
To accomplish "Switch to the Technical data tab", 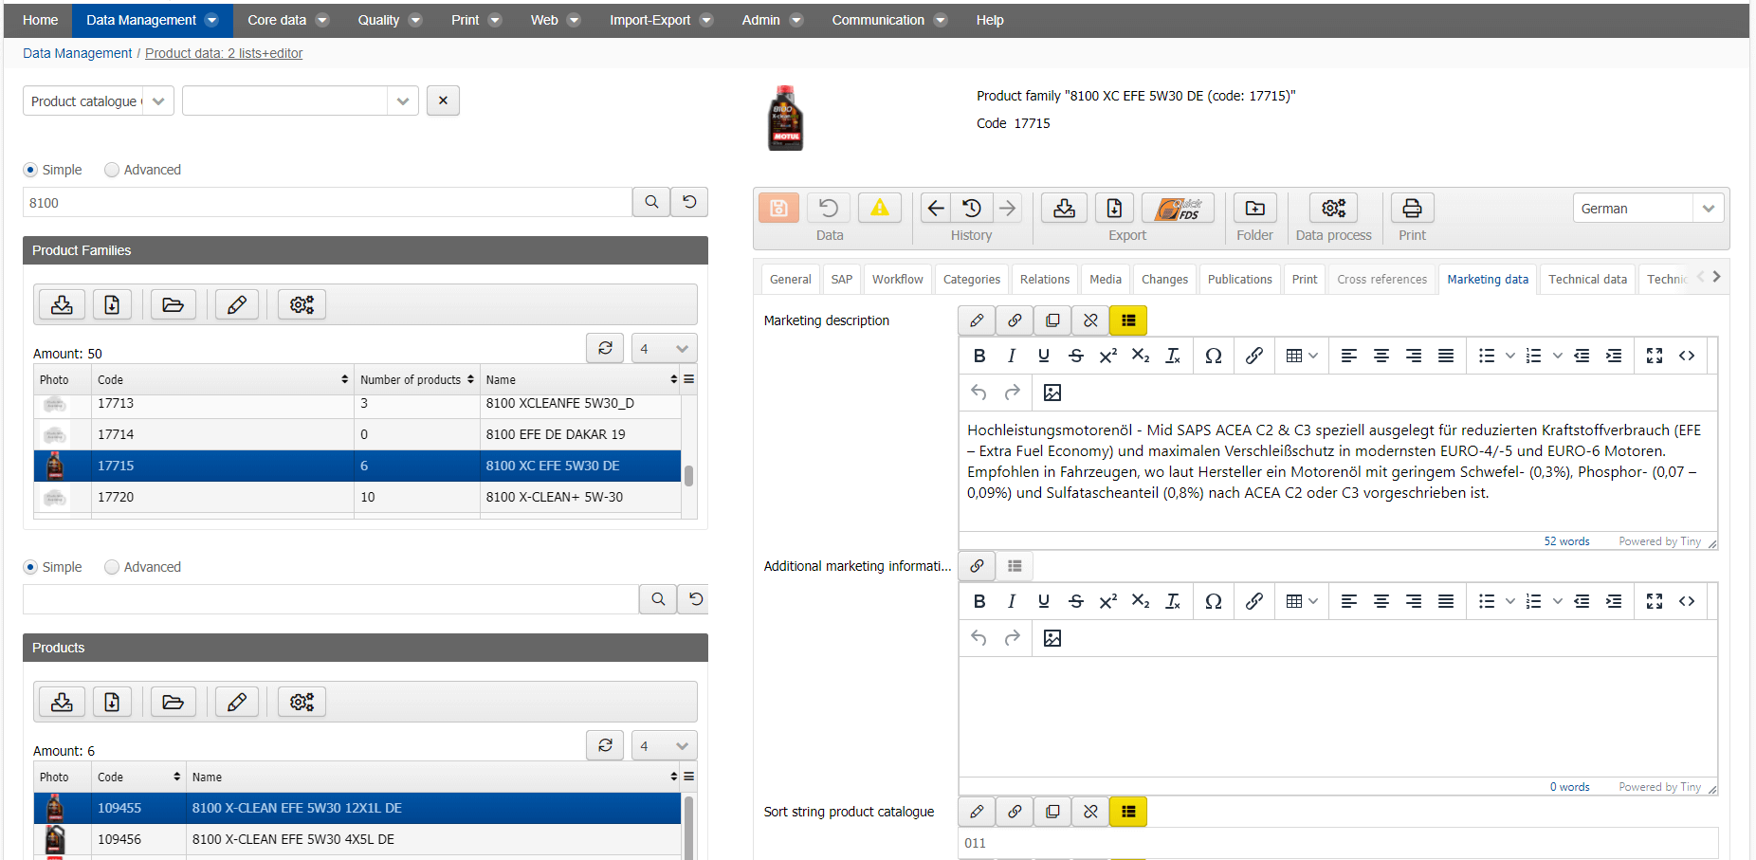I will pos(1587,279).
